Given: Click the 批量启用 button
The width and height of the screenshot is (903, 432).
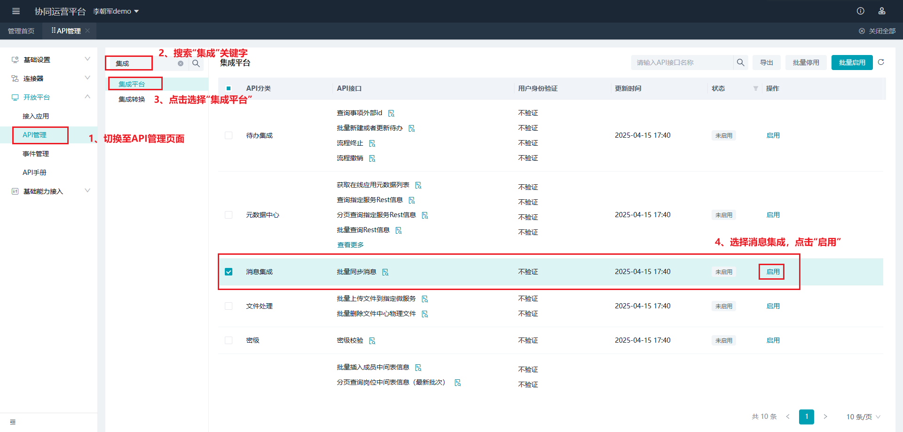Looking at the screenshot, I should [852, 63].
